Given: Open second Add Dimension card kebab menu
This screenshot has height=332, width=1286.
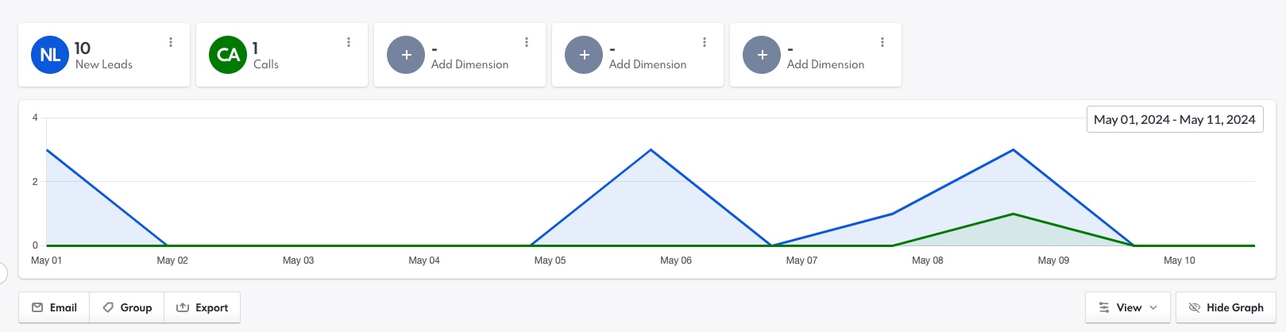Looking at the screenshot, I should 705,42.
